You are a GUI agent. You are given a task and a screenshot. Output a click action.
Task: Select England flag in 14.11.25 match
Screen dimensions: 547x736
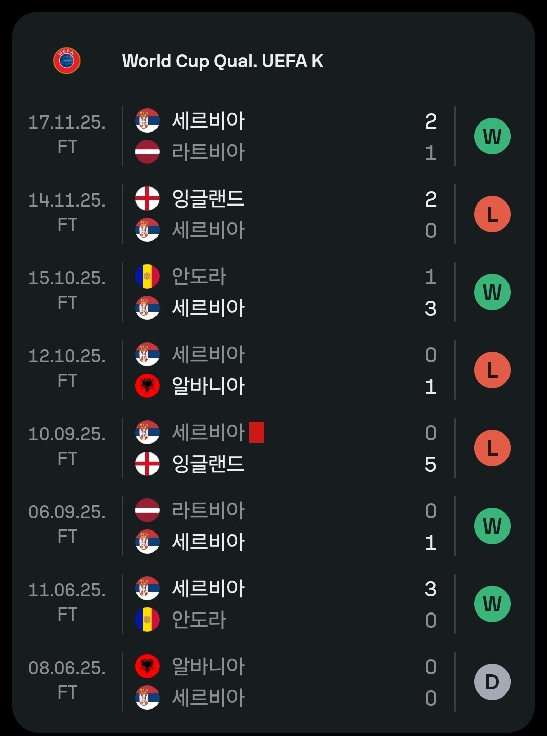[x=147, y=198]
